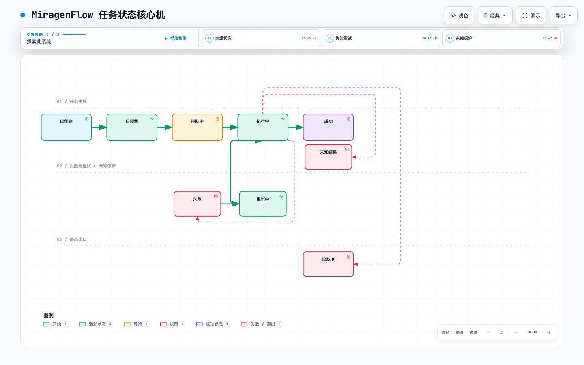Select the 未知结果 state node
584x365 pixels.
click(x=328, y=157)
